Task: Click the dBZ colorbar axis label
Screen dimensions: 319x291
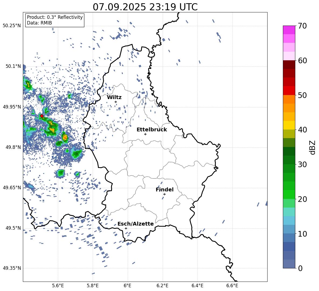Action: click(x=313, y=147)
